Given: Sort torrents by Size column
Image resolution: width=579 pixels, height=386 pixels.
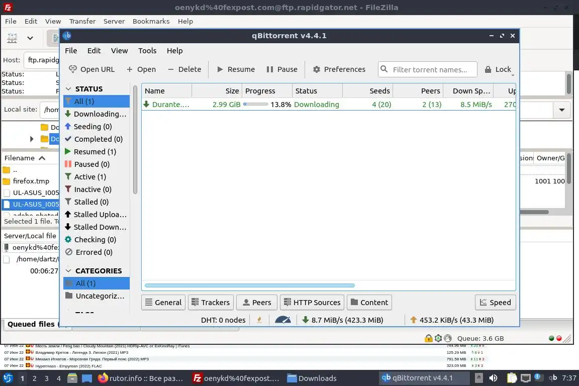Looking at the screenshot, I should [x=217, y=91].
